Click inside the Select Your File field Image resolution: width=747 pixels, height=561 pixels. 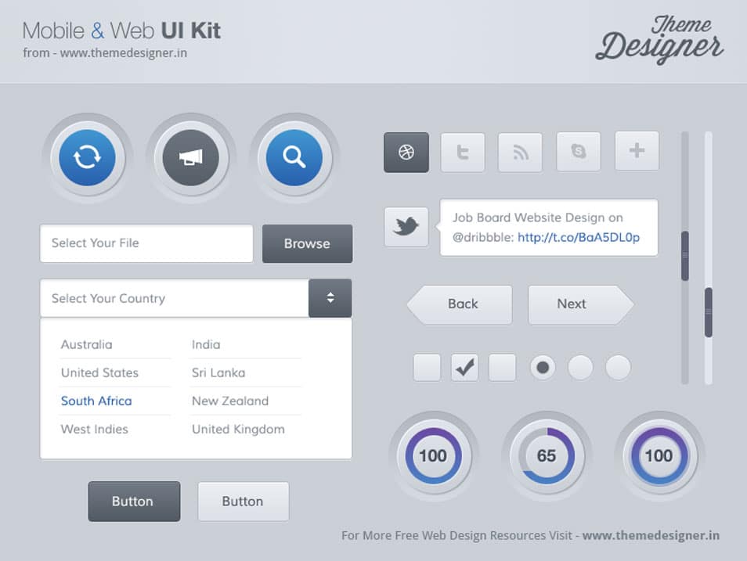tap(146, 243)
